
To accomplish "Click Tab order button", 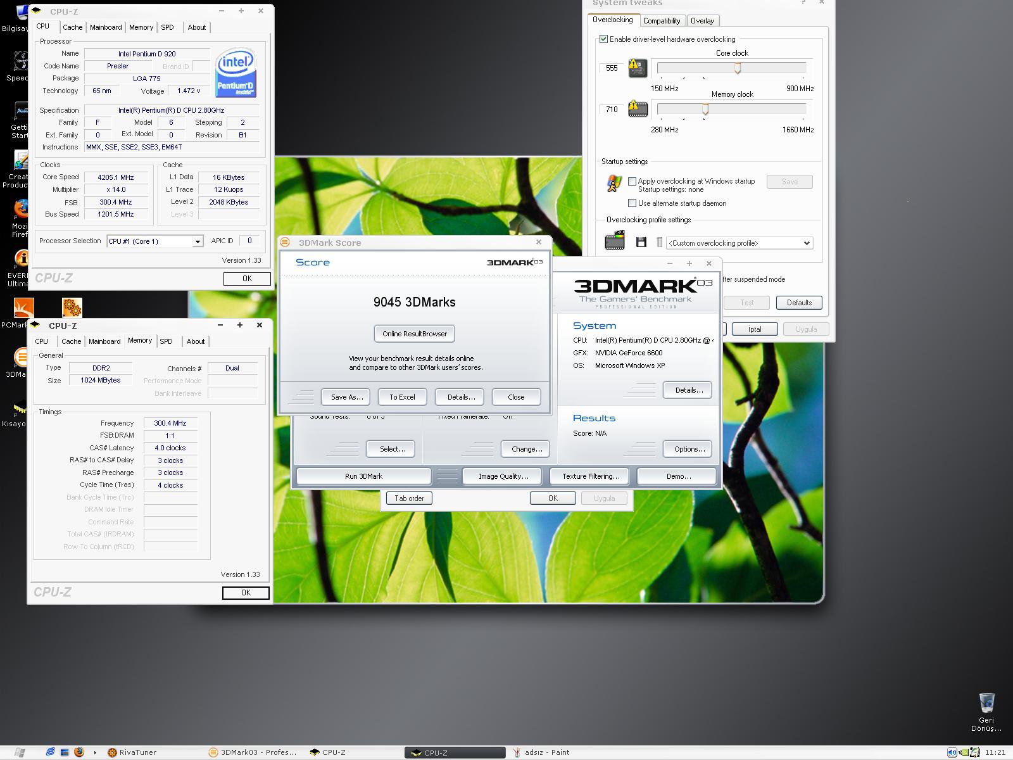I will tap(409, 498).
